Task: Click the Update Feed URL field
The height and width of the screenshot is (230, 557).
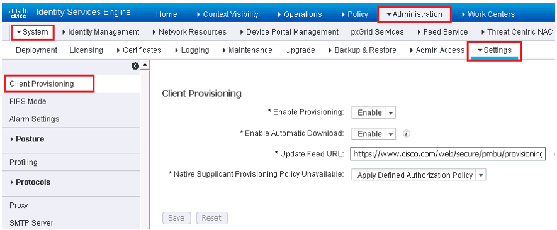Action: point(447,154)
